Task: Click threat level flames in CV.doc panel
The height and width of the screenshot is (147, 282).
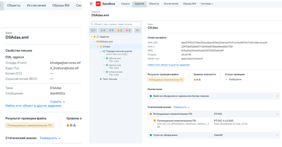Action: pyautogui.click(x=197, y=79)
